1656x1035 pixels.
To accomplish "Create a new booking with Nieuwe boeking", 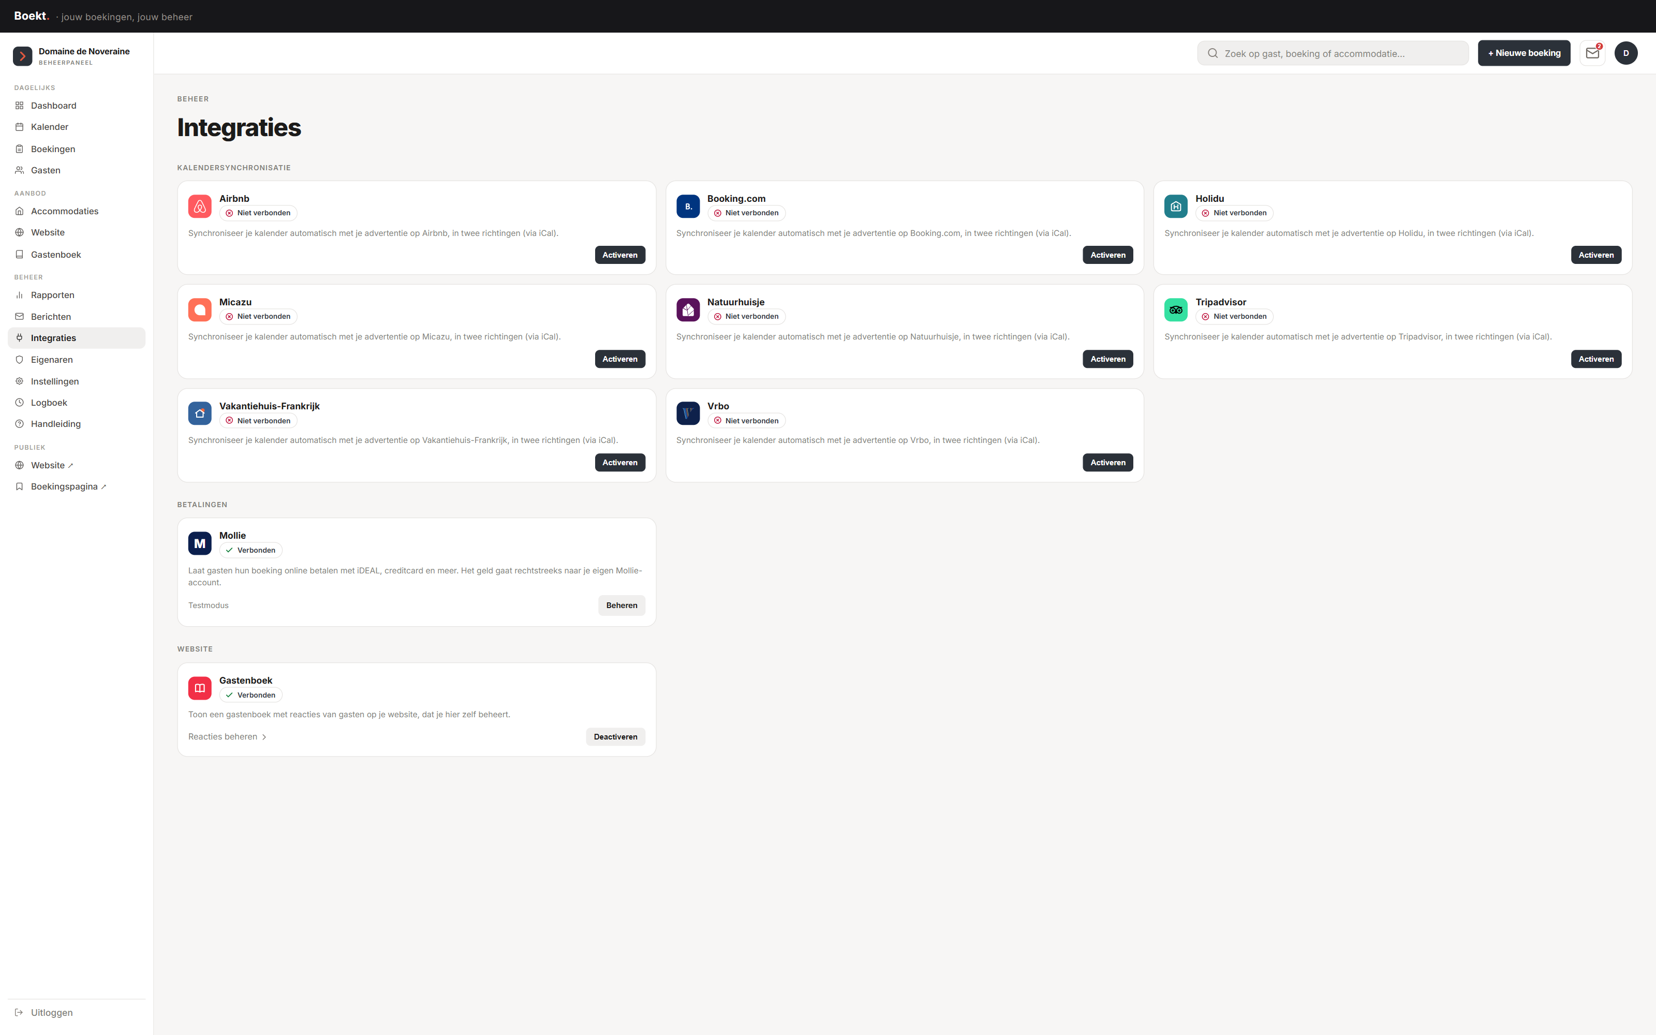I will [1524, 53].
